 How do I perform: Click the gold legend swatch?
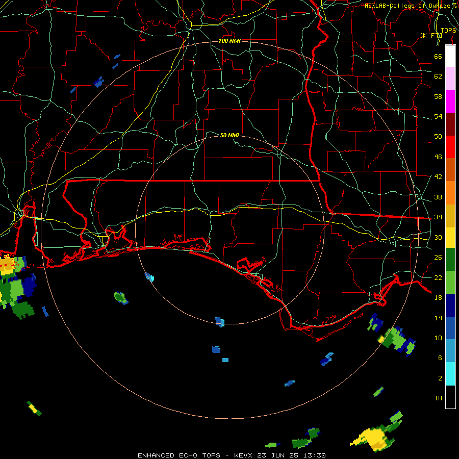click(x=450, y=216)
